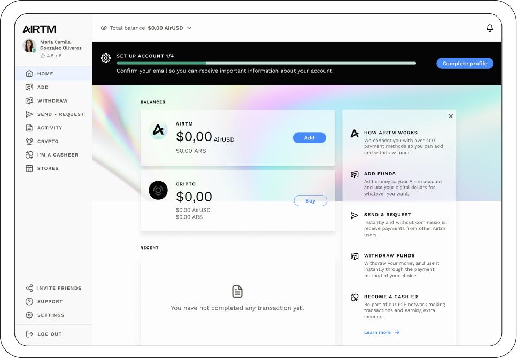Open the Withdraw menu item

click(53, 100)
